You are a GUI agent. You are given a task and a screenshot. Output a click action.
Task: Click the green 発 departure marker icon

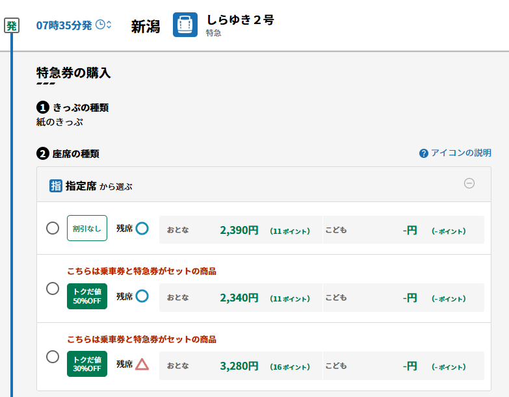pyautogui.click(x=11, y=26)
